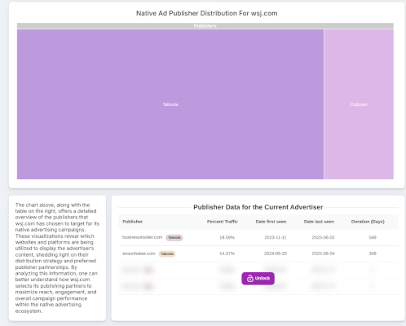Click the Percent Traffic column header
This screenshot has width=406, height=326.
tap(223, 222)
